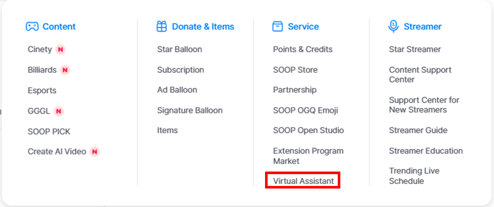This screenshot has width=494, height=207.
Task: Open Extension Program Market
Action: click(x=308, y=156)
